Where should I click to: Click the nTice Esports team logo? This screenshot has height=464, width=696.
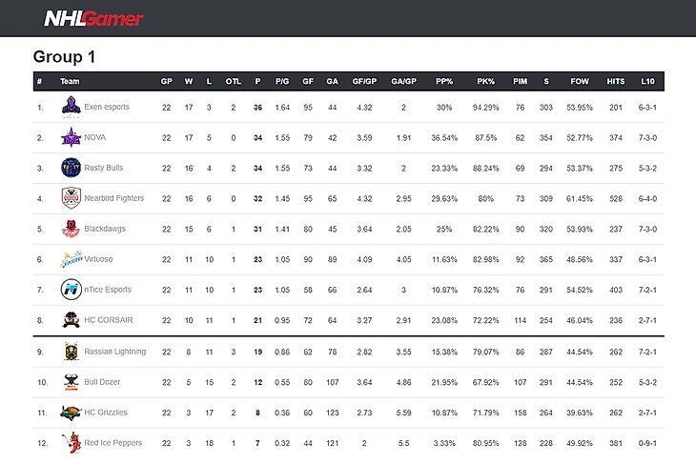tap(72, 290)
